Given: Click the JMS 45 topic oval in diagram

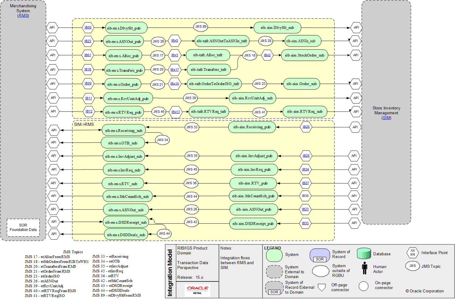Looking at the screenshot, I should tap(192, 169).
